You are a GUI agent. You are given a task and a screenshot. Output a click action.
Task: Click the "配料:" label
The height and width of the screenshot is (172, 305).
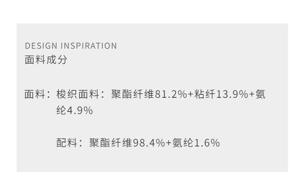[68, 144]
